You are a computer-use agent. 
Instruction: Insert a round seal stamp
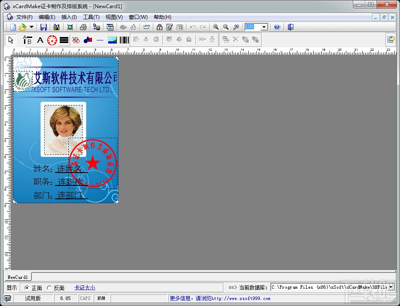coord(52,40)
